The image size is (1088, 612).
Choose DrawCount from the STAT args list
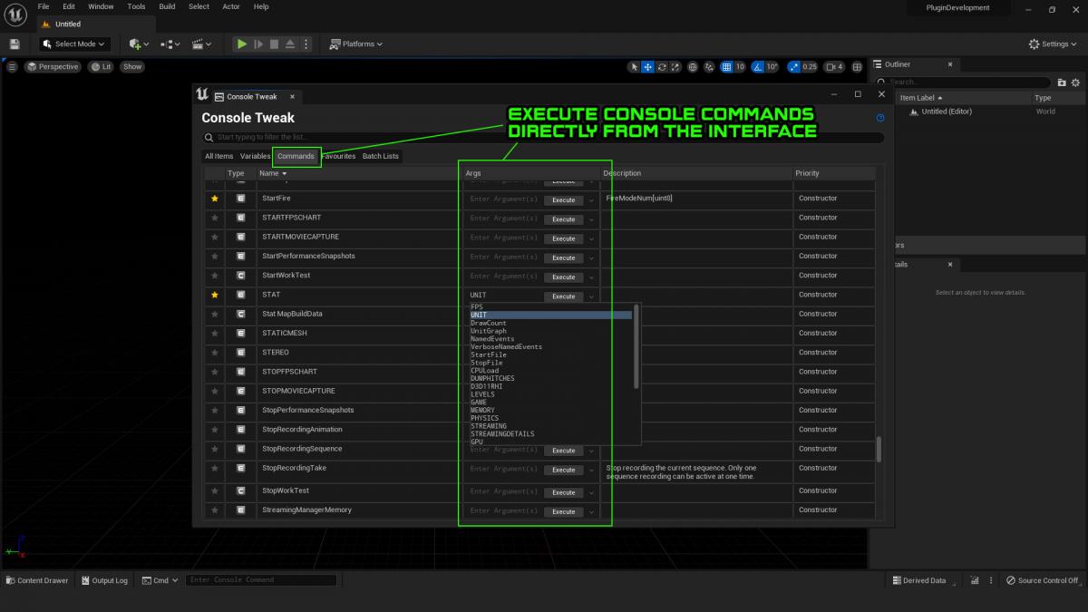pyautogui.click(x=489, y=324)
